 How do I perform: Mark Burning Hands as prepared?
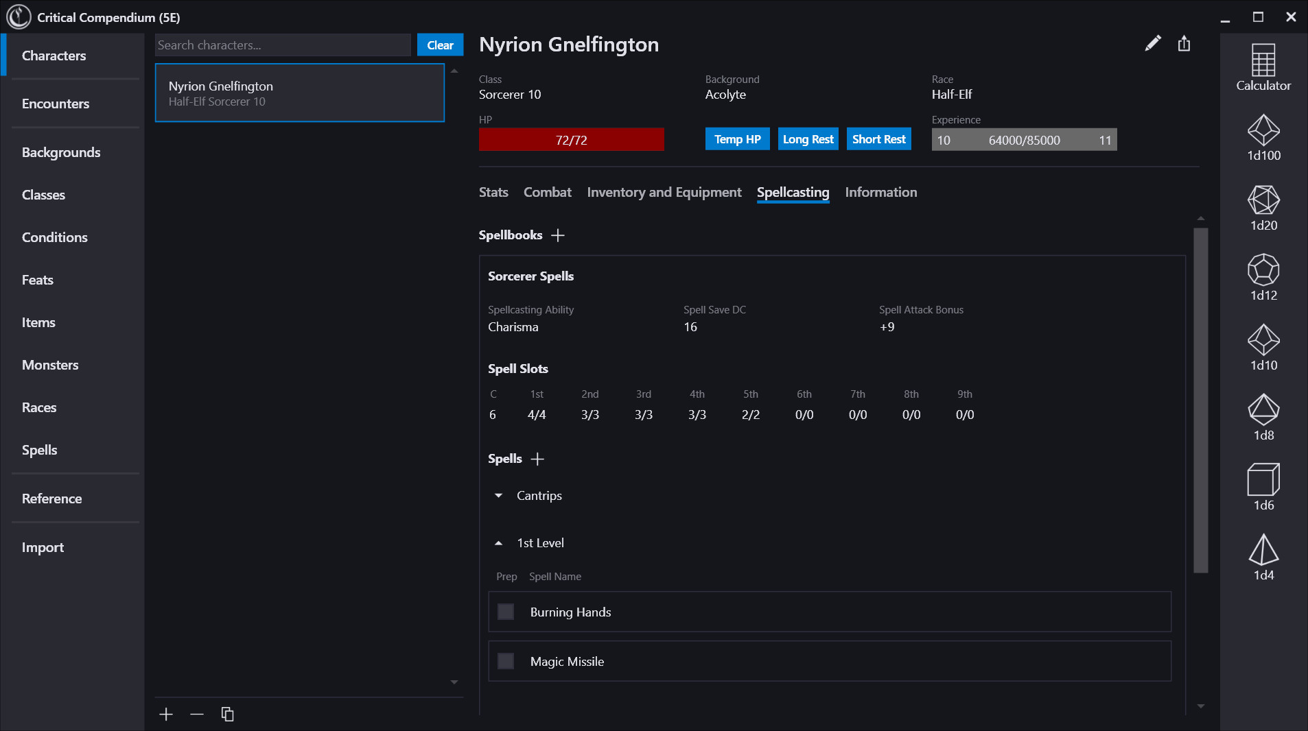[x=506, y=611]
